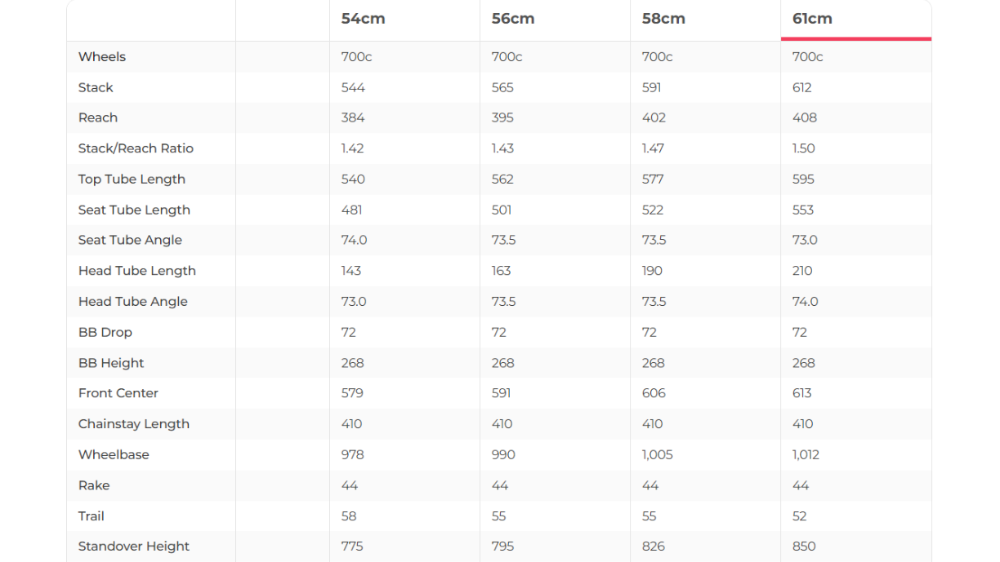Choose the 58cm size column header
Screen dimensions: 1000x562
pos(663,19)
